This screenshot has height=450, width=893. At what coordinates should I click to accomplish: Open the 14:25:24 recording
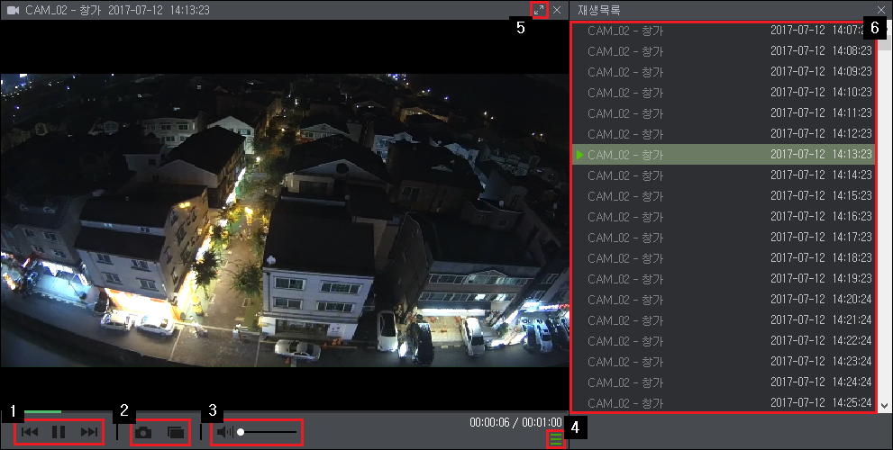pos(724,403)
